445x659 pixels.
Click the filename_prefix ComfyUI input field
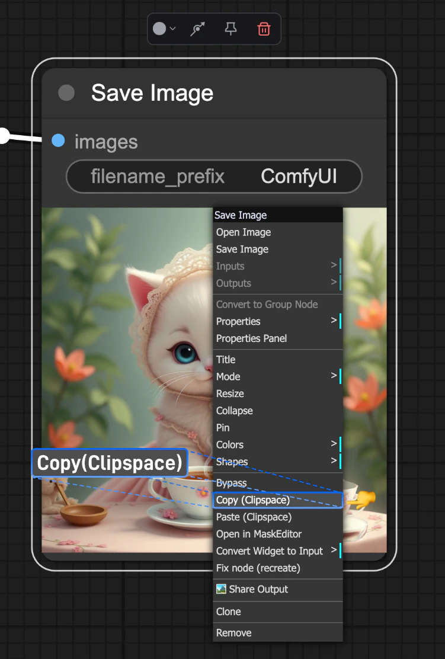coord(215,176)
